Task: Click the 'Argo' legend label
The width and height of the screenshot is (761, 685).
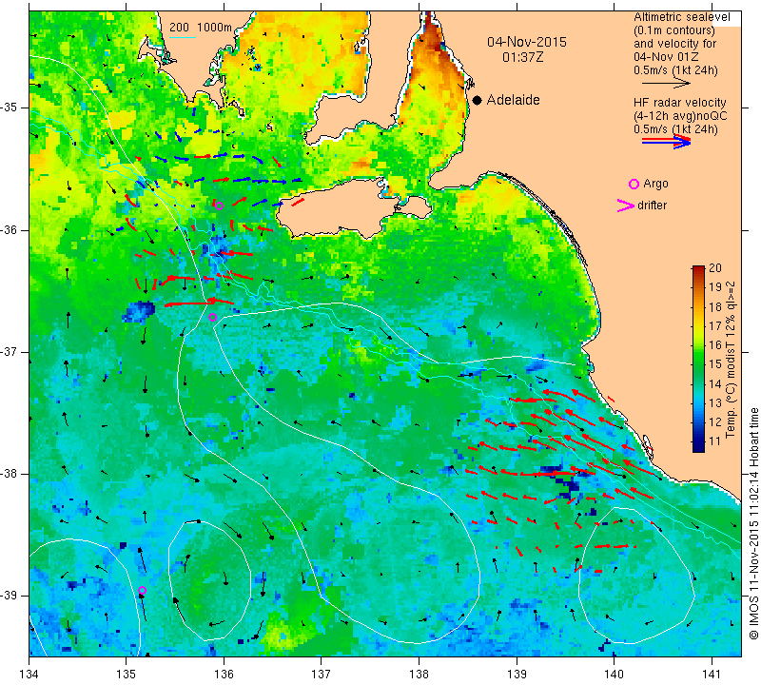Action: click(x=655, y=184)
